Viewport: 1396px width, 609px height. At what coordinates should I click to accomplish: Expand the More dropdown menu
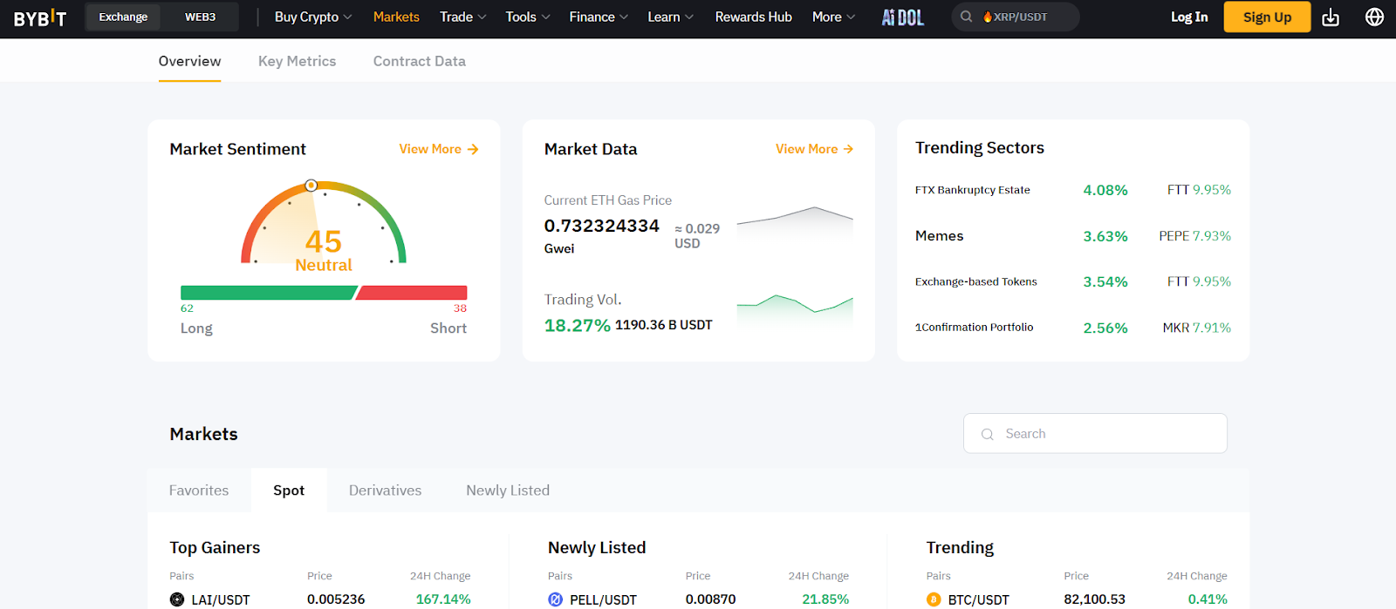(x=833, y=17)
